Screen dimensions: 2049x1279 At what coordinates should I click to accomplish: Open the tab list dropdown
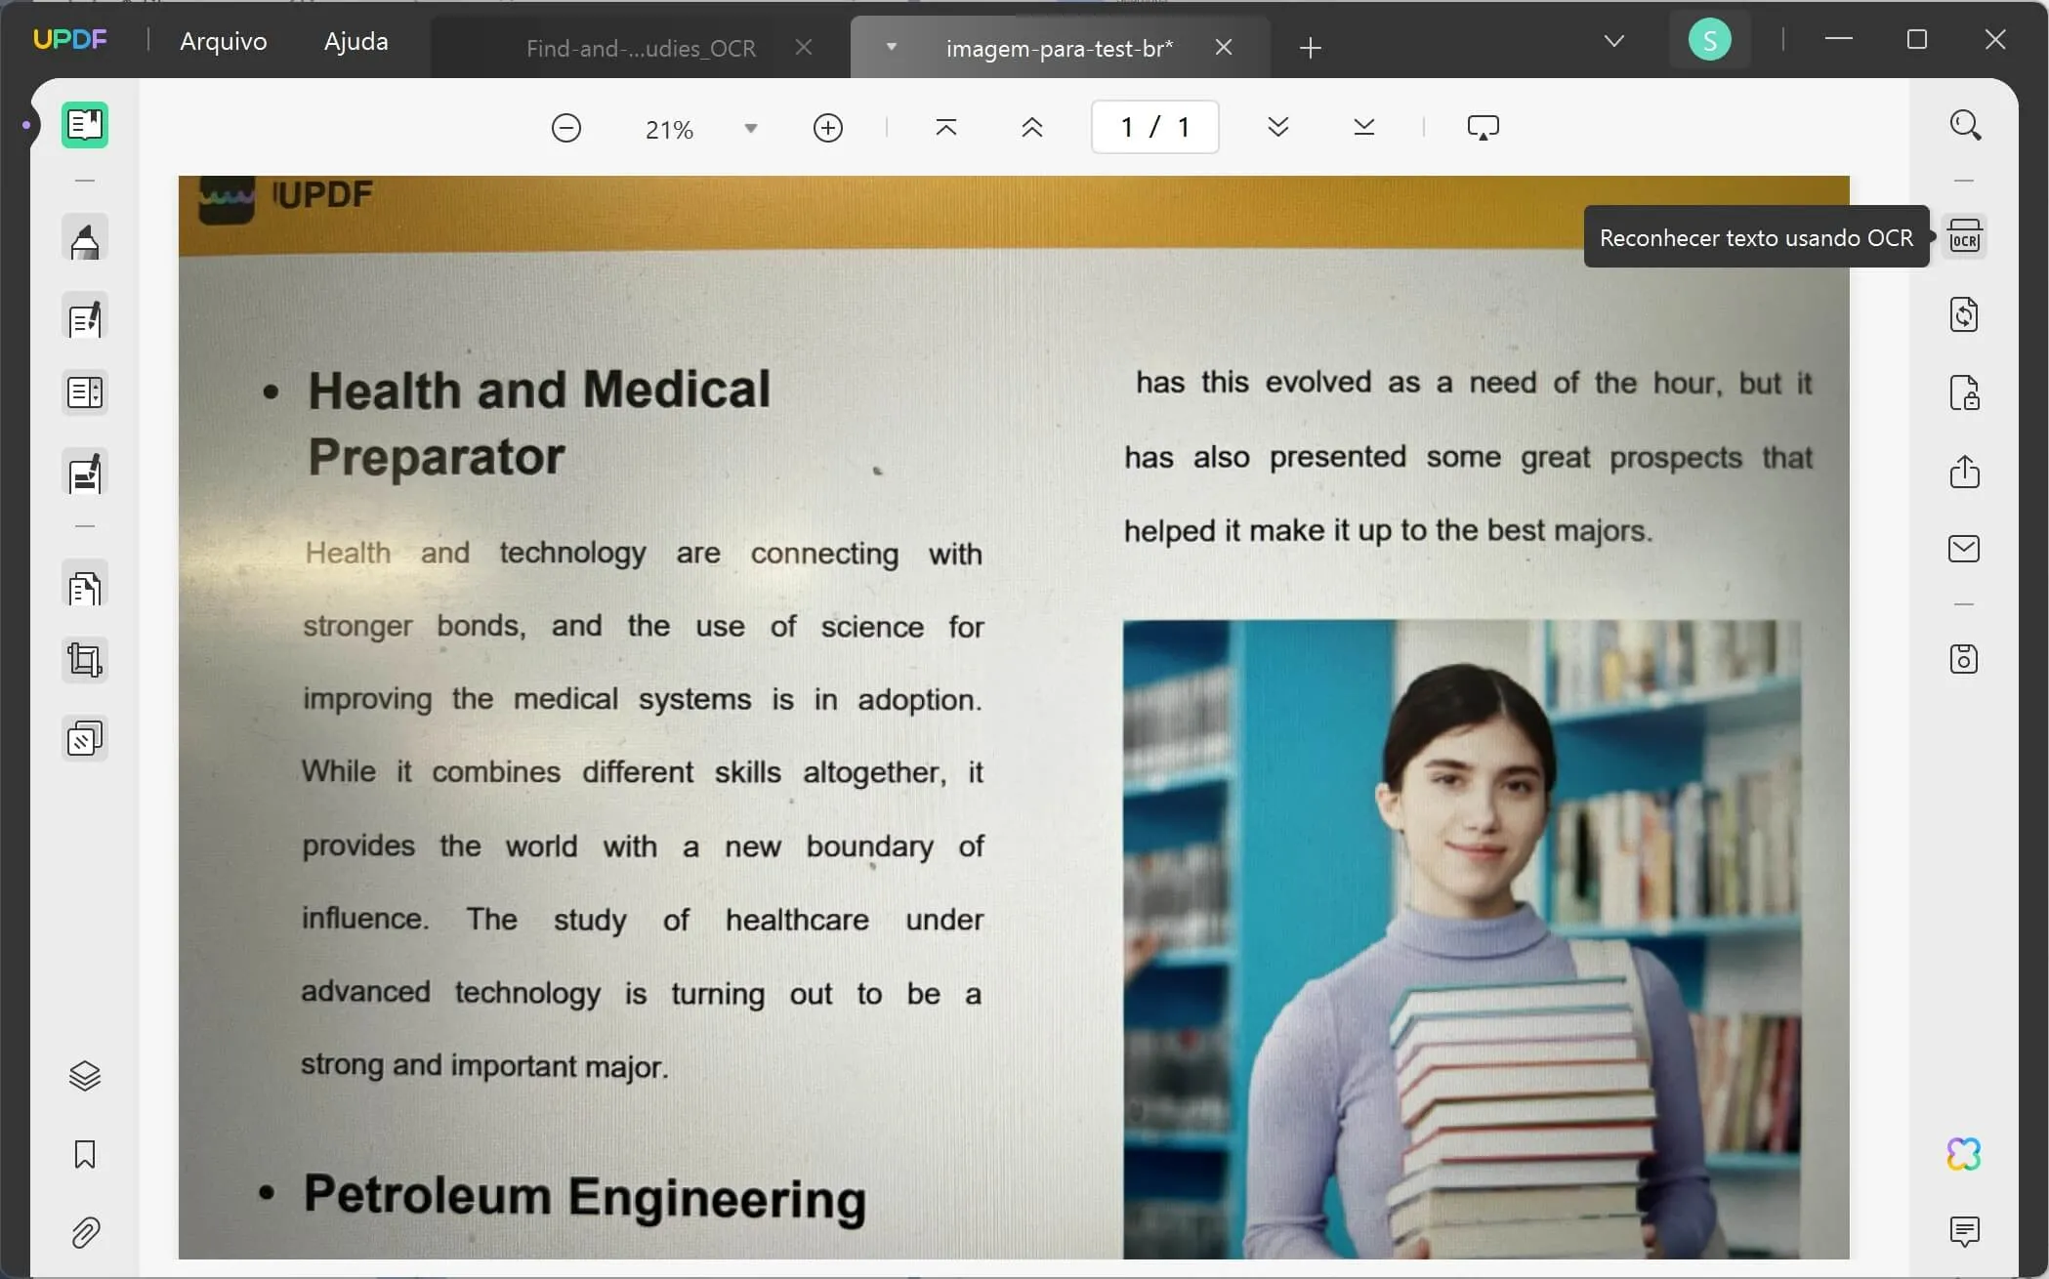point(1613,41)
